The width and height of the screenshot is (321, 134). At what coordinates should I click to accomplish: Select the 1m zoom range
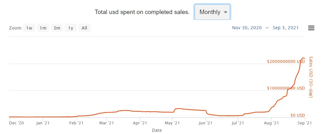[43, 28]
